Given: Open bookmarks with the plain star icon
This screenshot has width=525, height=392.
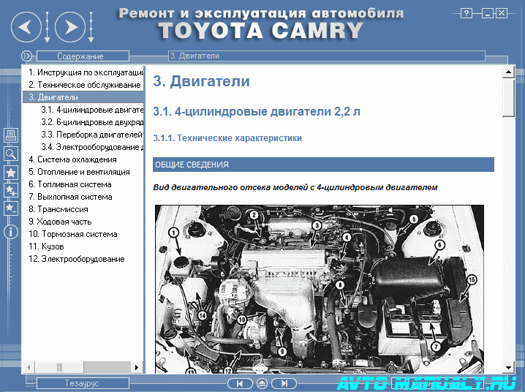Looking at the screenshot, I should pyautogui.click(x=11, y=173).
